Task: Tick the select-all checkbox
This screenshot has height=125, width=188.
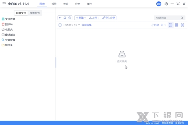Action: point(60,25)
